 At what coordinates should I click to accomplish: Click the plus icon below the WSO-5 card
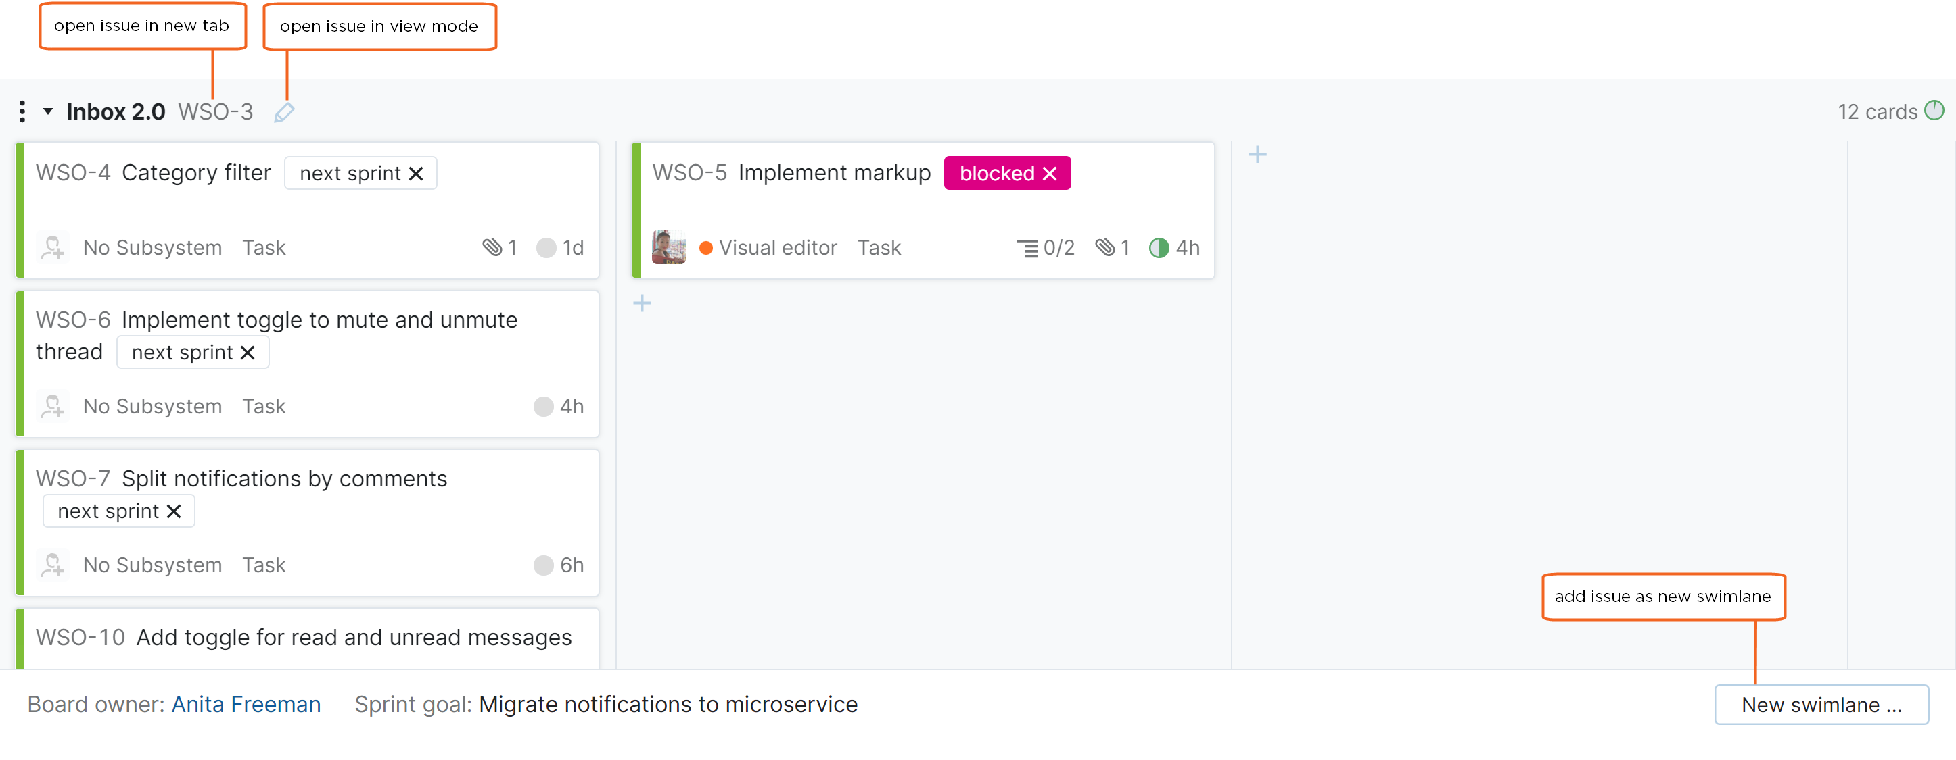(643, 303)
